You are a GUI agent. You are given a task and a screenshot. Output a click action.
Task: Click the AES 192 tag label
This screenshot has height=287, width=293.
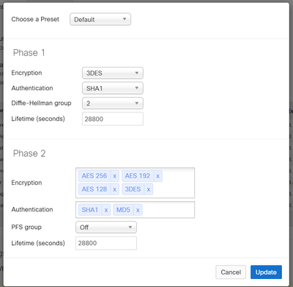pyautogui.click(x=138, y=176)
